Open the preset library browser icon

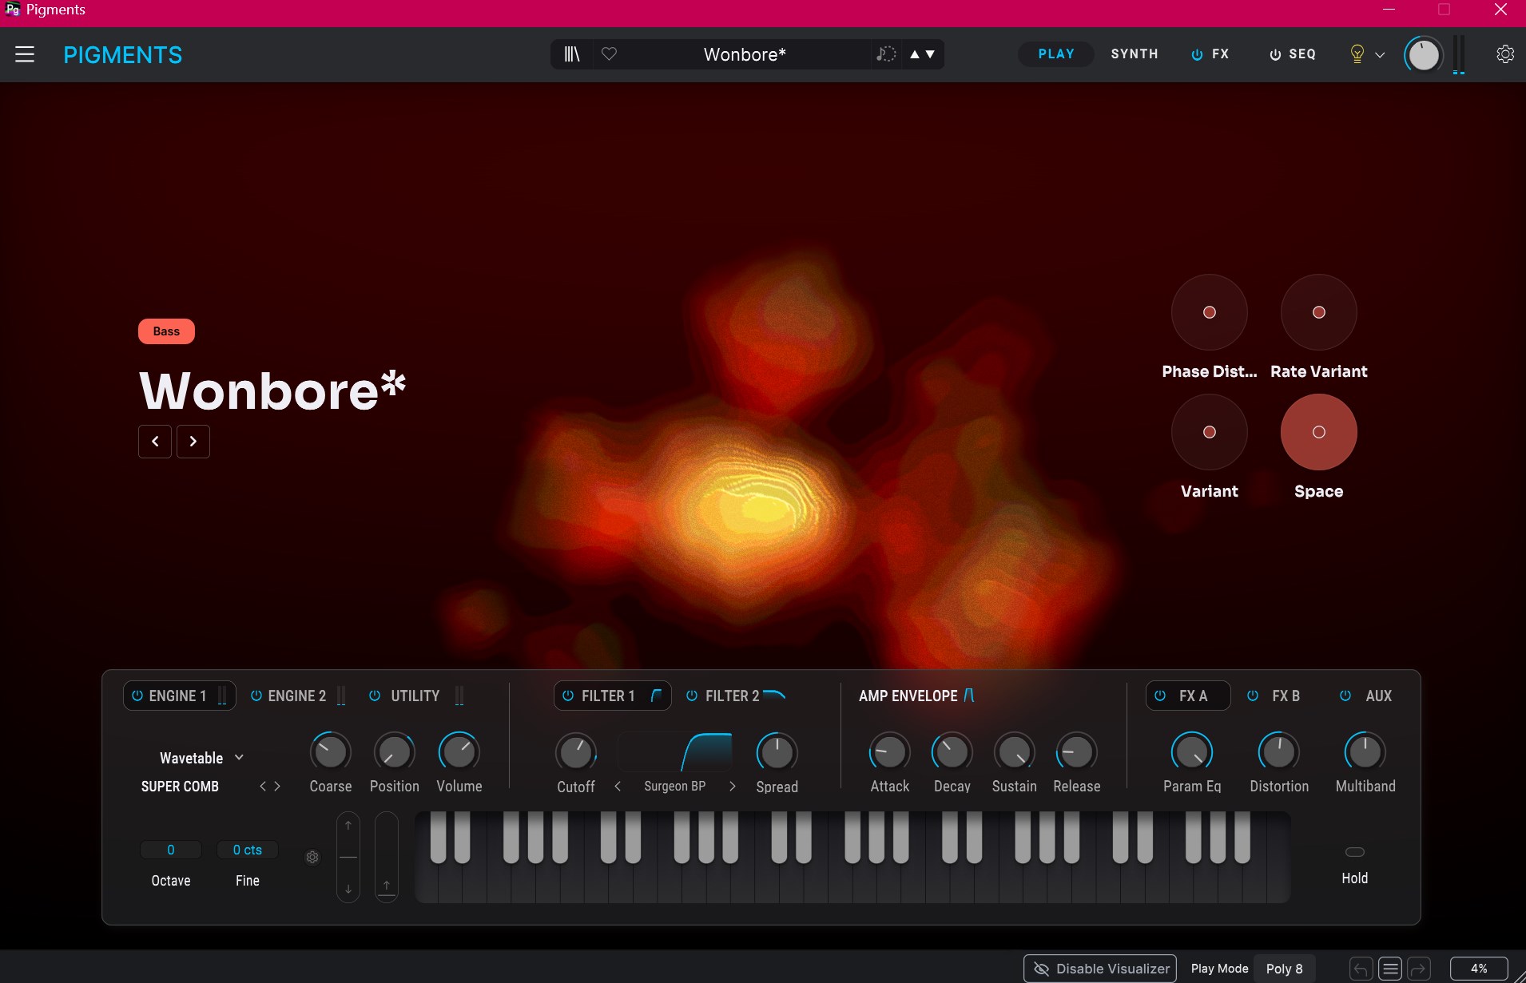(x=572, y=54)
